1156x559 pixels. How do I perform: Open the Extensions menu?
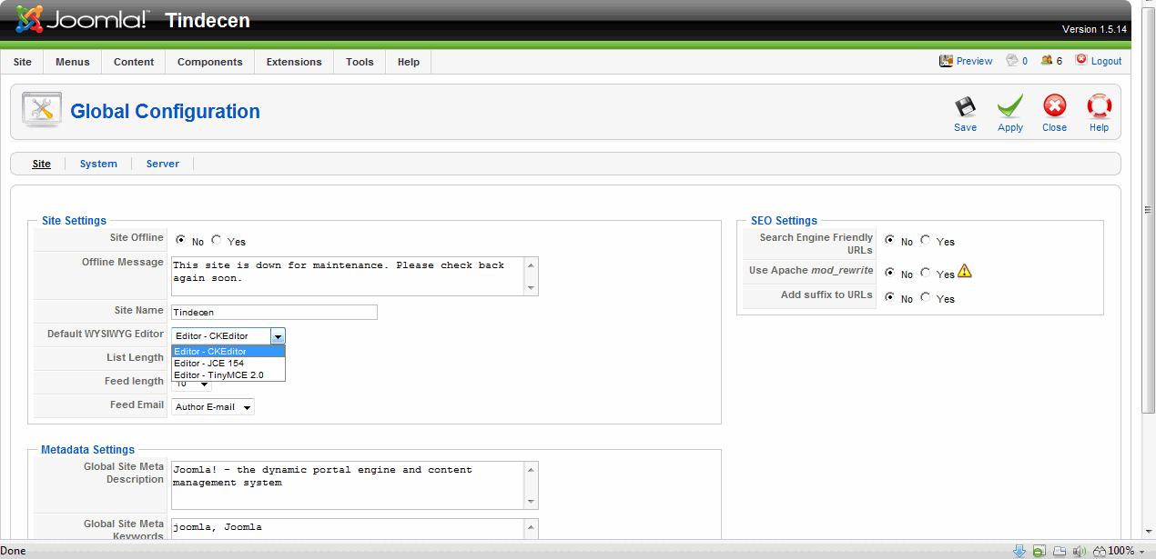294,62
